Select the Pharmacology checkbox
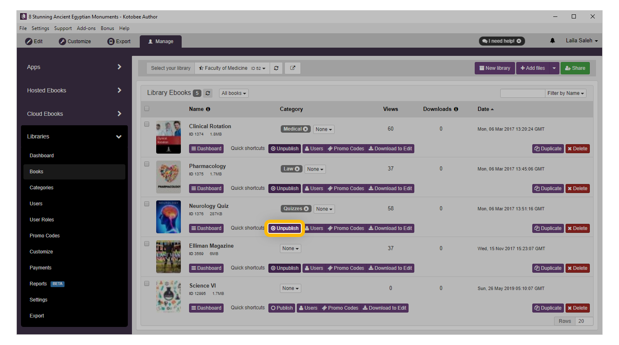 (147, 164)
